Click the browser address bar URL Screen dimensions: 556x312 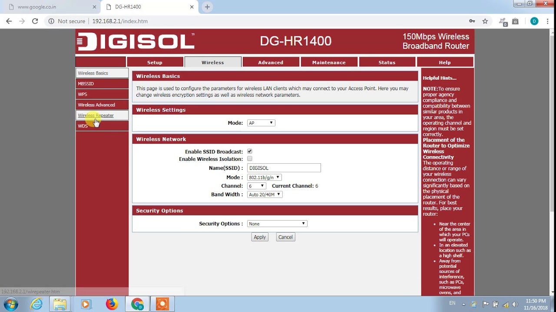click(x=120, y=21)
